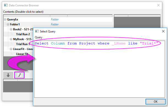168x107 pixels.
Task: Select the Book2 - S21-23 item
Action: pos(23,29)
